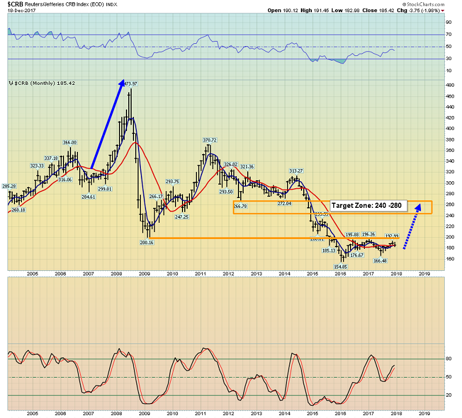This screenshot has height=418, width=462.
Task: Click the 473.97 peak price label
Action: pos(131,84)
